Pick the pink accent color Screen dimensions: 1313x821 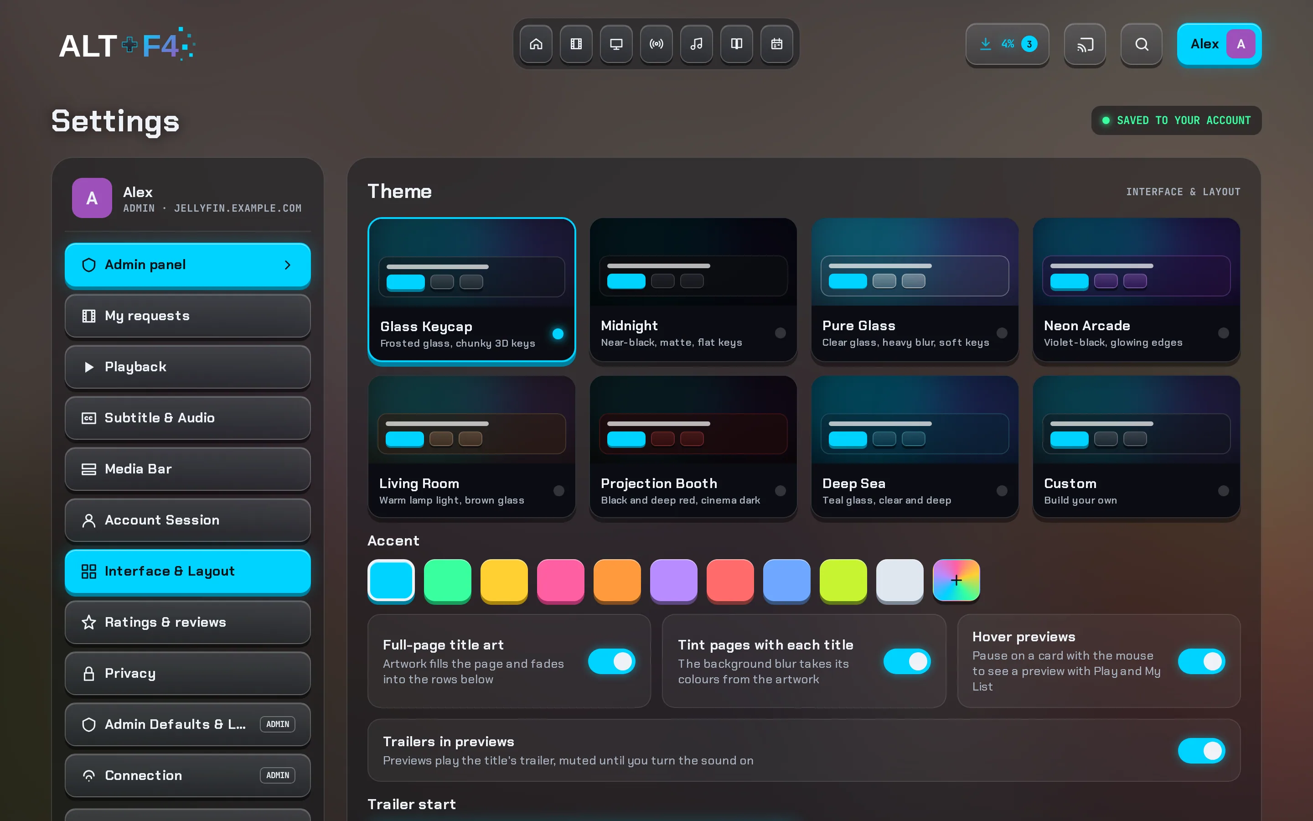tap(560, 580)
